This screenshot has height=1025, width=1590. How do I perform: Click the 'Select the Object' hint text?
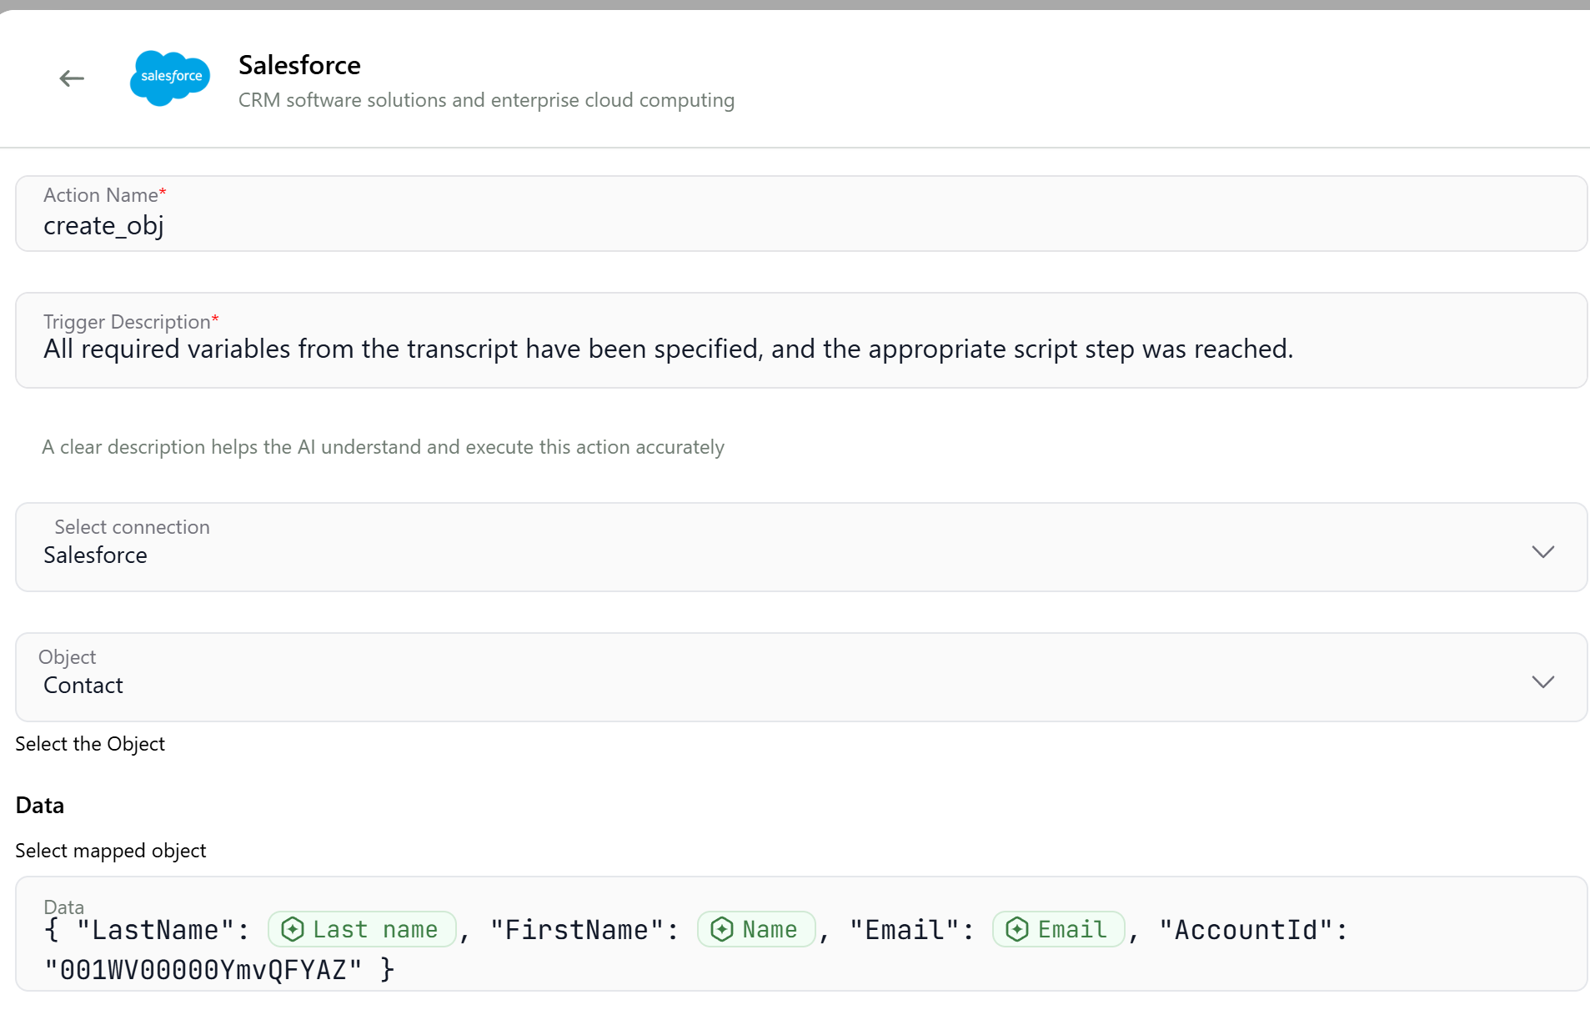click(90, 744)
